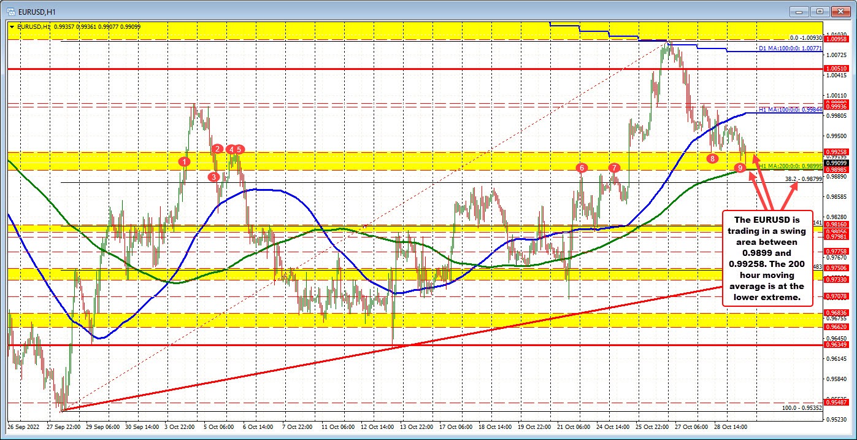This screenshot has height=440, width=857.
Task: Select numbered marker 6 on the chart
Action: [582, 168]
